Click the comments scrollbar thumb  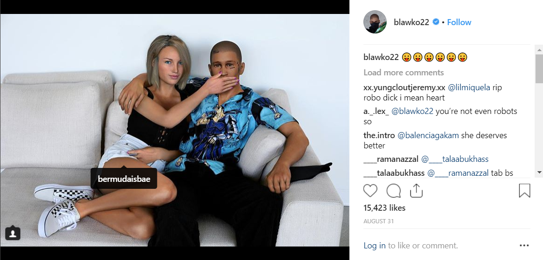[539, 68]
